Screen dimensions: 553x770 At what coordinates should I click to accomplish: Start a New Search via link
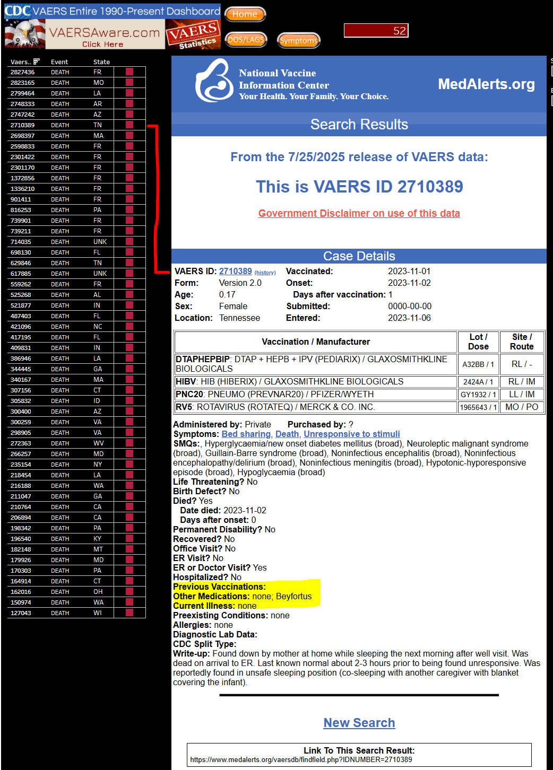tap(359, 723)
